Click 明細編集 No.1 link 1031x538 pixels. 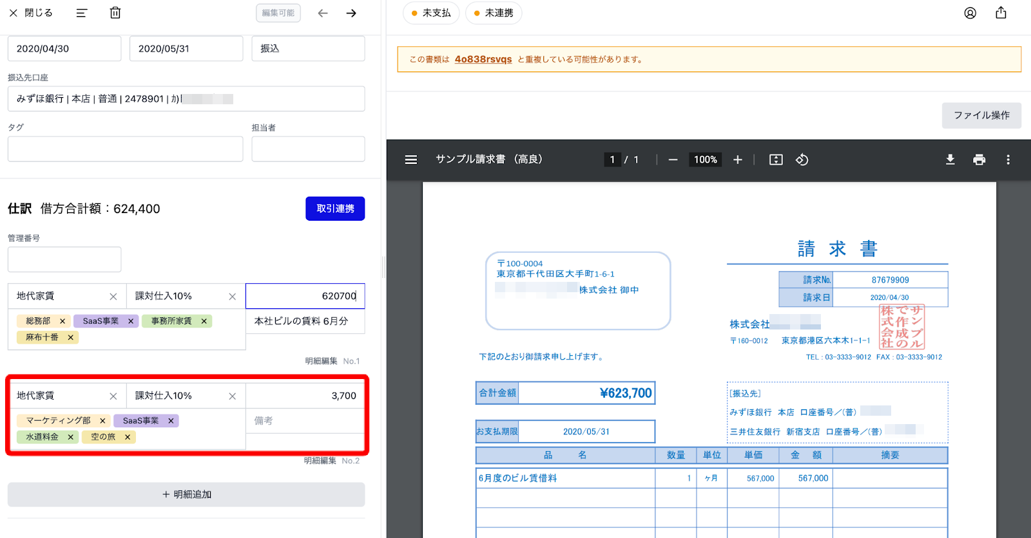coord(332,361)
